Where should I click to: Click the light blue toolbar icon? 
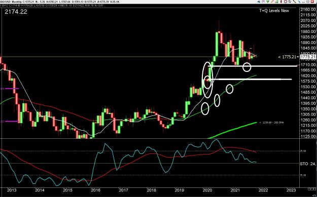[x=299, y=2]
